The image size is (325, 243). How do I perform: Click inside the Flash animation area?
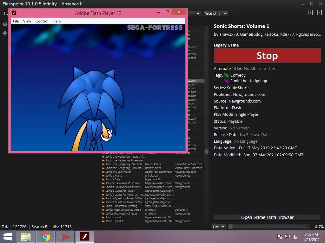pos(98,88)
